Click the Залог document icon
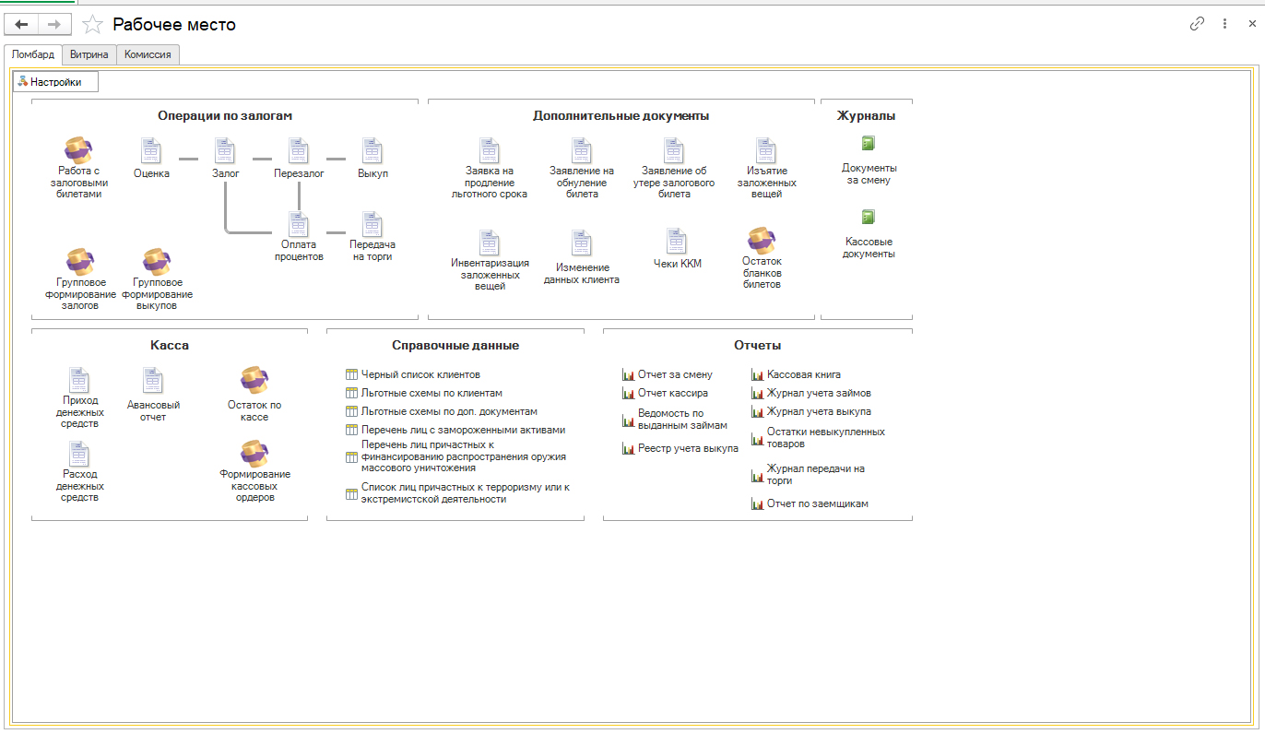This screenshot has height=734, width=1265. point(226,150)
